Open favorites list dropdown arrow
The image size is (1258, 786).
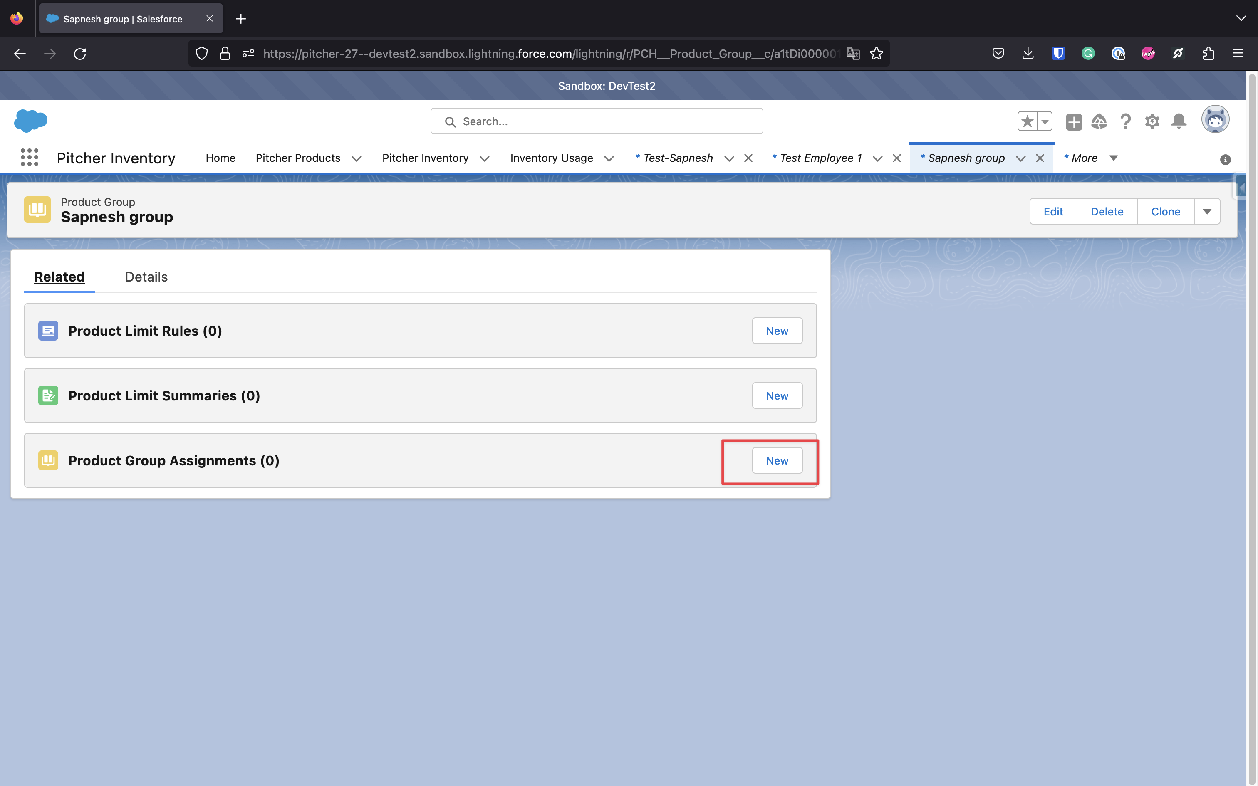pyautogui.click(x=1044, y=121)
